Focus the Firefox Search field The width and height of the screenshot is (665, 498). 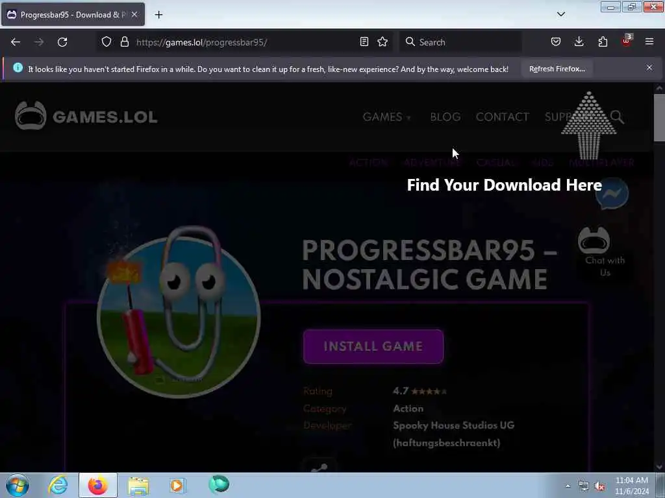[460, 42]
